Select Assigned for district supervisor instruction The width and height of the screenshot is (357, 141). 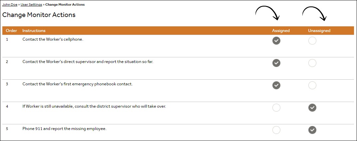[276, 108]
